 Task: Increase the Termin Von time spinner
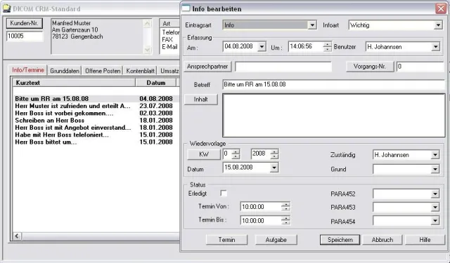tap(286, 204)
